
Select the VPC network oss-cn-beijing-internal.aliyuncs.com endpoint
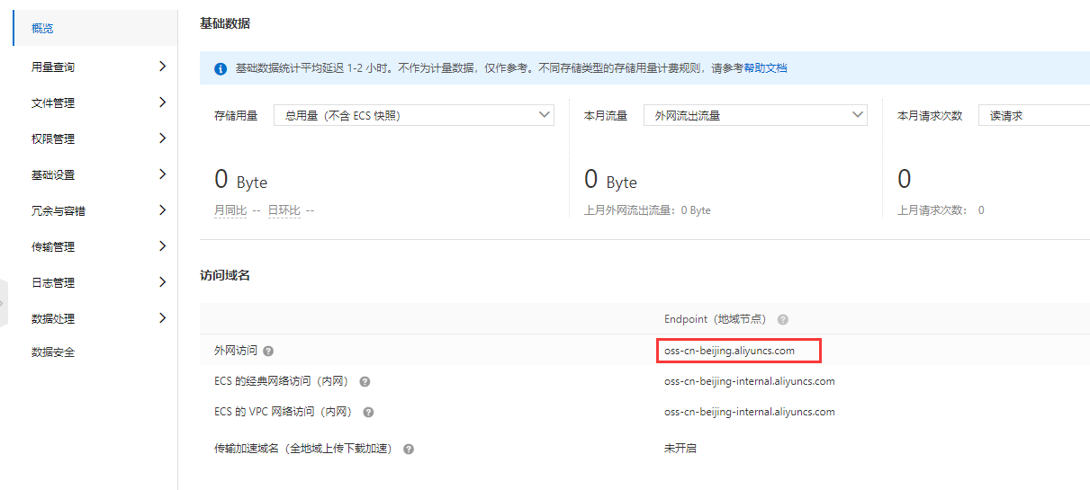[749, 412]
